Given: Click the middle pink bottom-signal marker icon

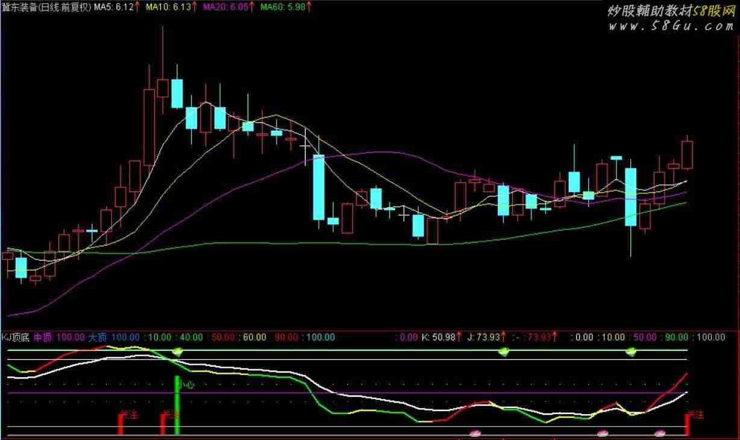Looking at the screenshot, I should pyautogui.click(x=602, y=433).
